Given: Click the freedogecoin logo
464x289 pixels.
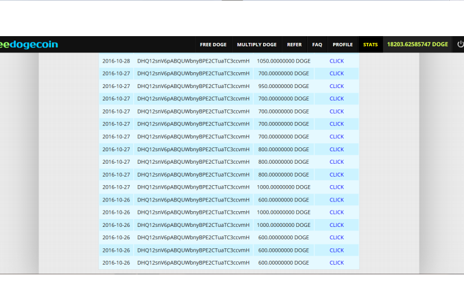Looking at the screenshot, I should [29, 45].
